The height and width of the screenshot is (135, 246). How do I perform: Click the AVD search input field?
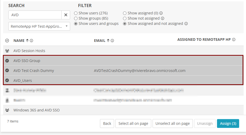[35, 15]
